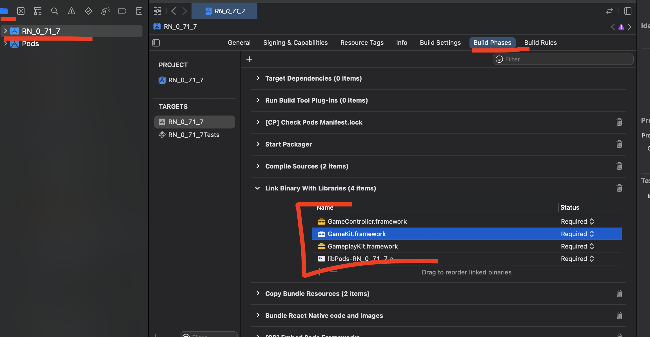Image resolution: width=650 pixels, height=337 pixels.
Task: Click the add editor split icon
Action: [x=628, y=11]
